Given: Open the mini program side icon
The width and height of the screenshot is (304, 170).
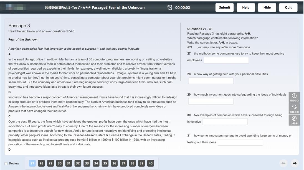Looking at the screenshot, I should click(x=294, y=120).
